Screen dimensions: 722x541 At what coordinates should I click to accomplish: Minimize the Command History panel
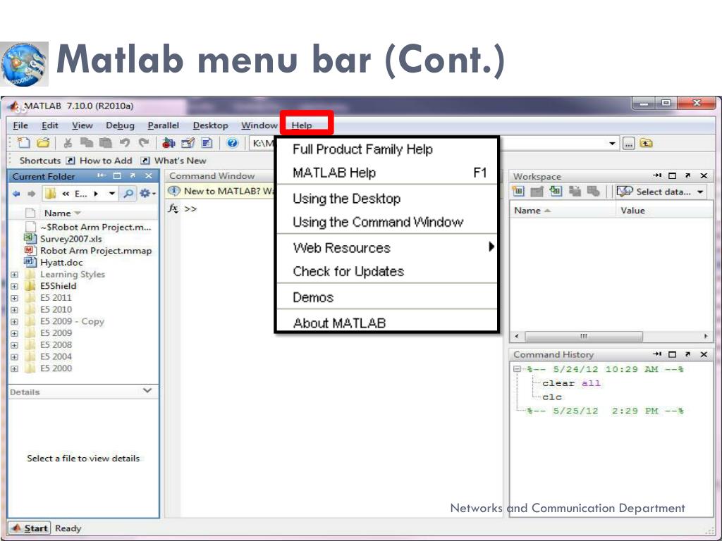pos(657,354)
